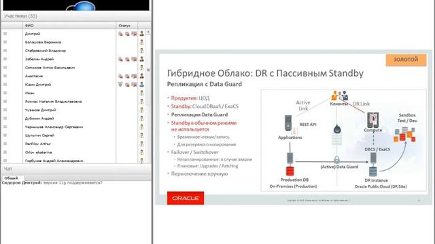Click the leftmost status icon in Дмитрий's row
Image resolution: width=435 pixels, height=244 pixels.
point(120,34)
